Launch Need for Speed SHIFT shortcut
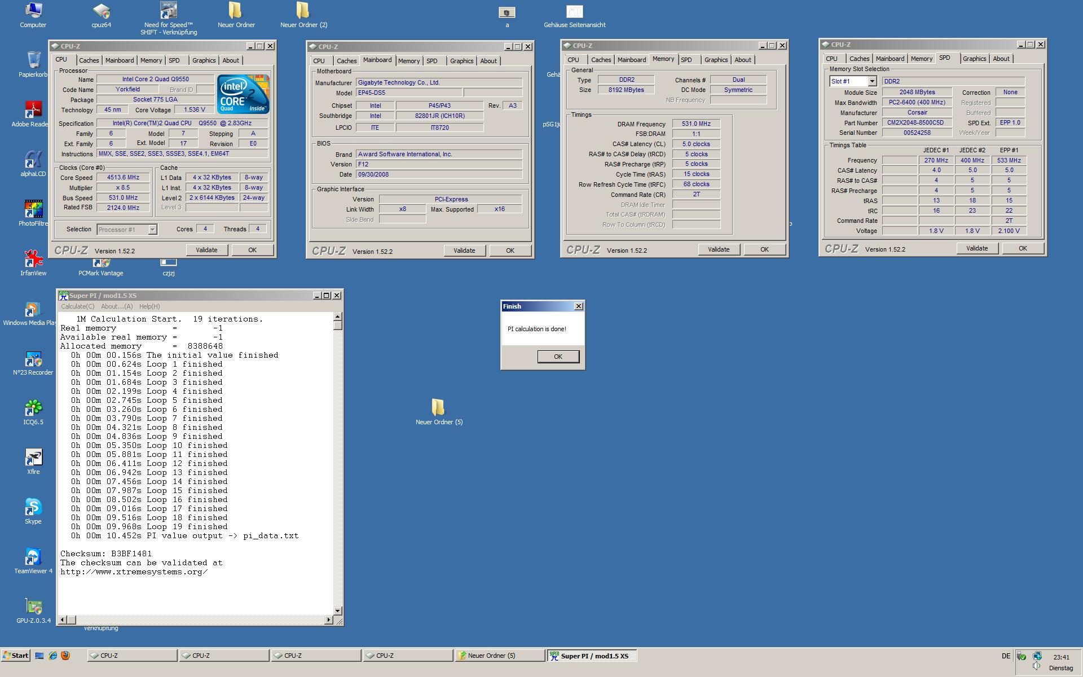 point(169,18)
